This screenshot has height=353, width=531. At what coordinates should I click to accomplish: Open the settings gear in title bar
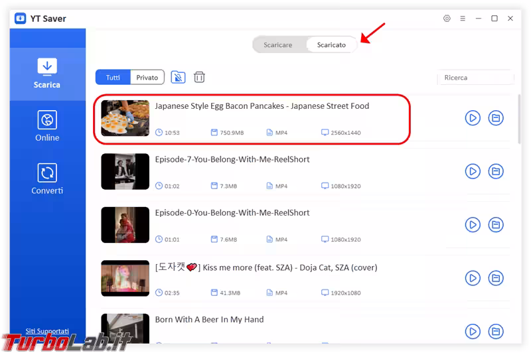pyautogui.click(x=447, y=19)
